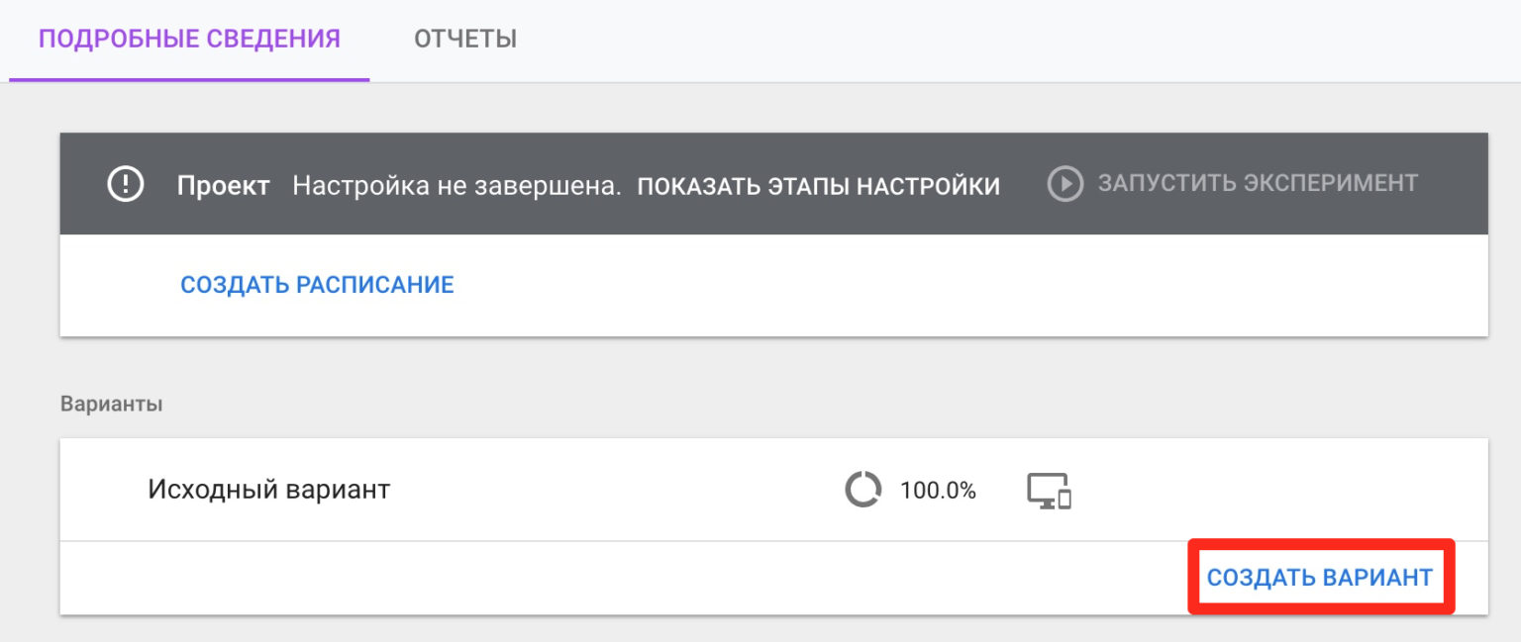Click СОЗДАТЬ ВАРИАНТ highlighted in red

1319,577
